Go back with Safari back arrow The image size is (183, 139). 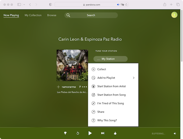click(x=30, y=5)
